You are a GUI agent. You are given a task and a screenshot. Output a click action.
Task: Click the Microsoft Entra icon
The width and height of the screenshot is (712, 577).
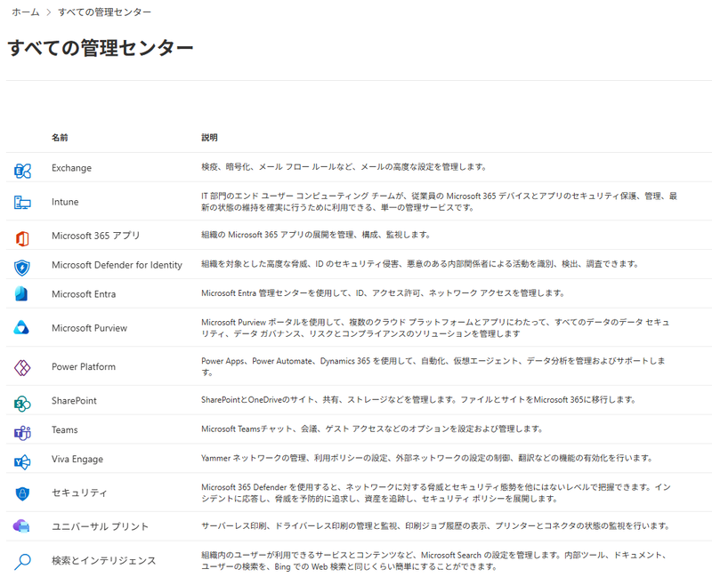click(x=21, y=293)
